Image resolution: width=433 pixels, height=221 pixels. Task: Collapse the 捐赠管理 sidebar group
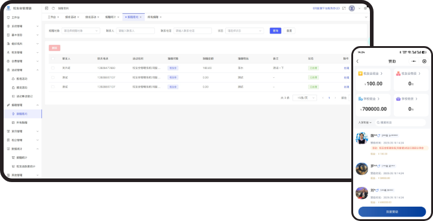(38, 105)
